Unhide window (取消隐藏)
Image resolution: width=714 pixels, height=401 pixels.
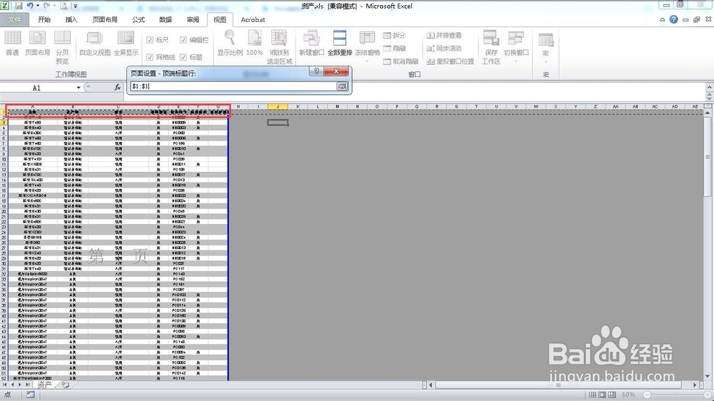tap(401, 61)
